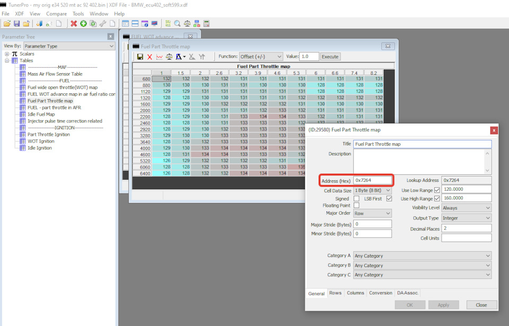Click the Execute button

point(330,57)
